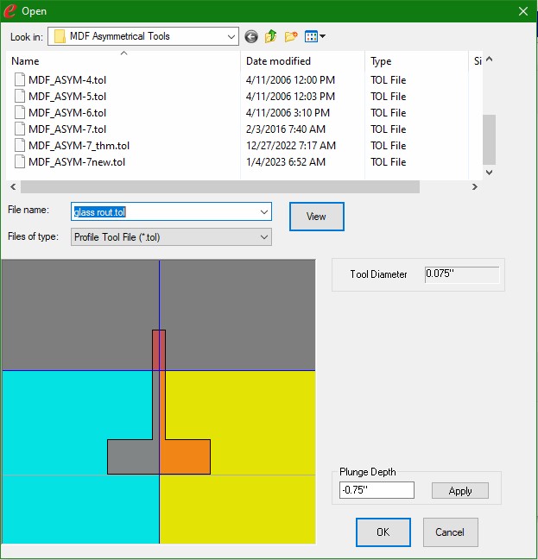Click the horizontal scrollbar of file list
Screen dimensions: 538x560
click(x=220, y=187)
